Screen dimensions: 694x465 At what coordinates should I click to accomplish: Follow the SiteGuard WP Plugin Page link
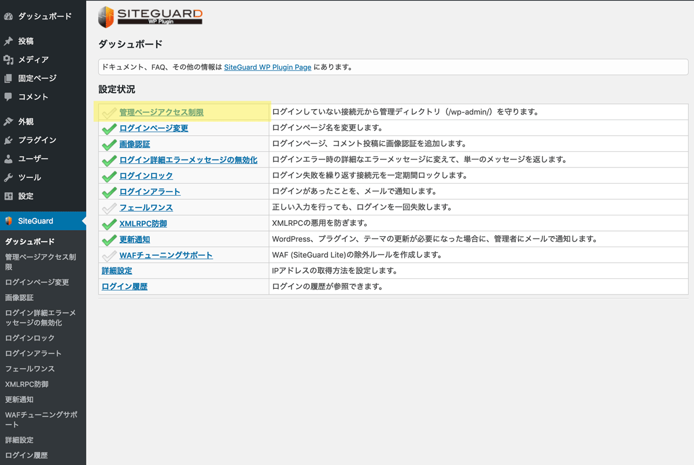[x=268, y=67]
